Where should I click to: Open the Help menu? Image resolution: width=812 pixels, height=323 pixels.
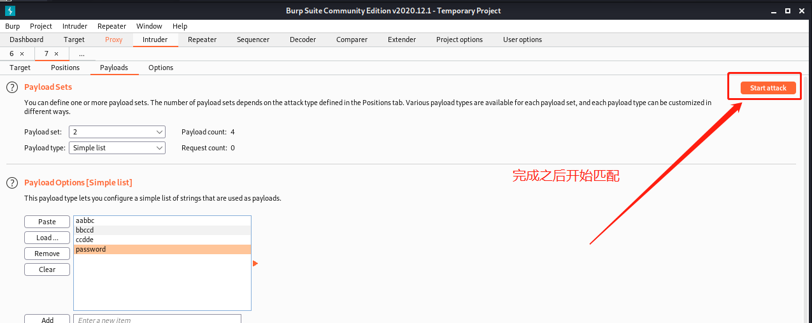coord(180,26)
